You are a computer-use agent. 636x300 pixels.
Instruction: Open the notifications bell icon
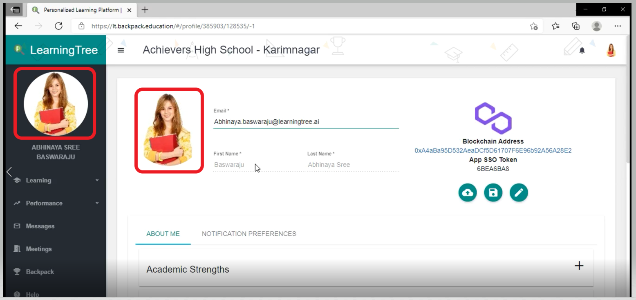(x=582, y=50)
